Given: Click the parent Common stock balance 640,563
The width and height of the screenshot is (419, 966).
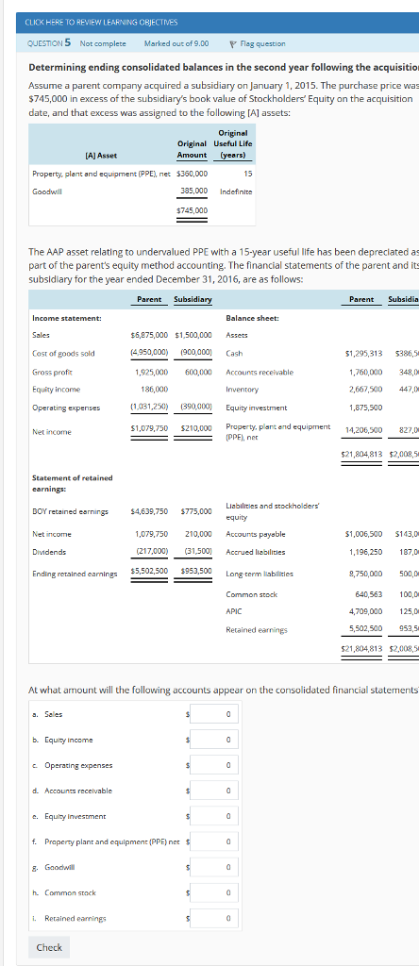Looking at the screenshot, I should click(369, 594).
